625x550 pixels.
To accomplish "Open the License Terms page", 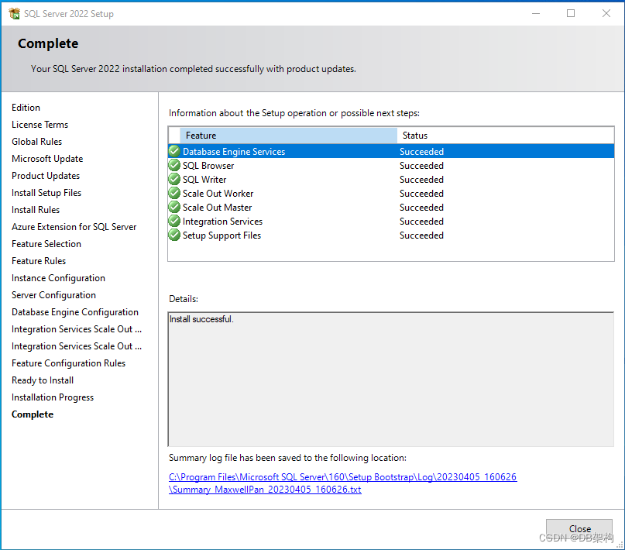I will [39, 124].
